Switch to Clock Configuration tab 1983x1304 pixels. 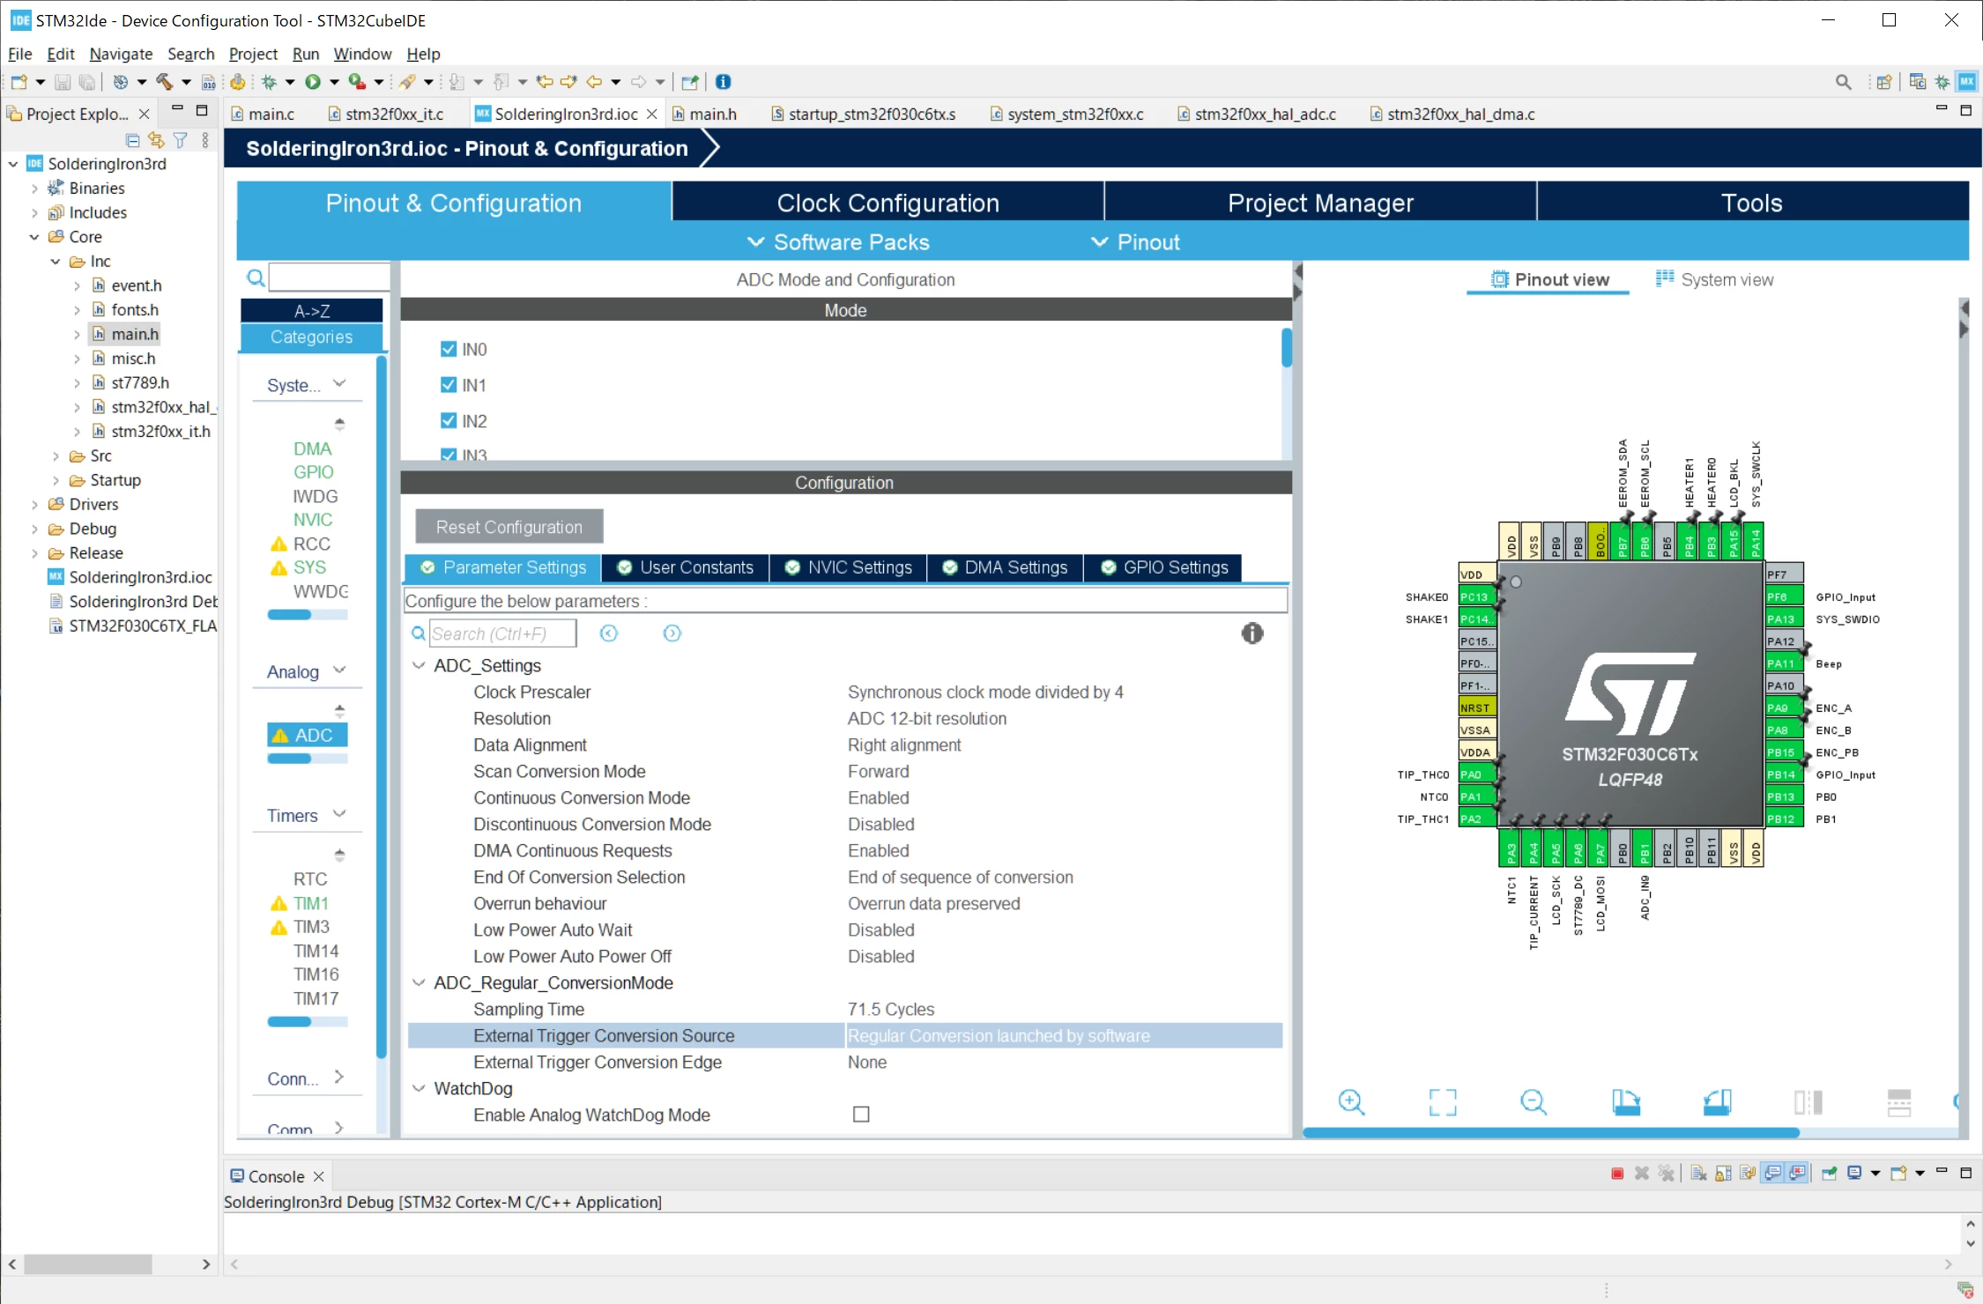pos(888,203)
